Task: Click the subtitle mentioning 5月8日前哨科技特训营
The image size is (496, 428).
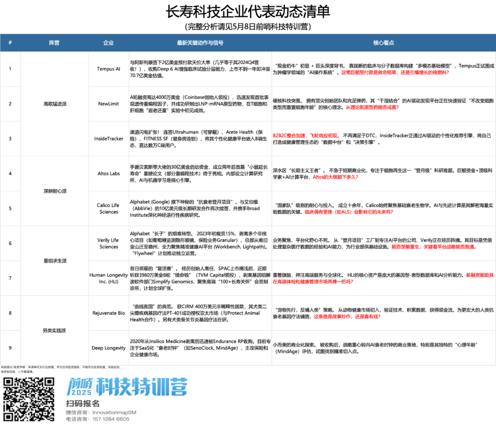Action: pos(248,27)
